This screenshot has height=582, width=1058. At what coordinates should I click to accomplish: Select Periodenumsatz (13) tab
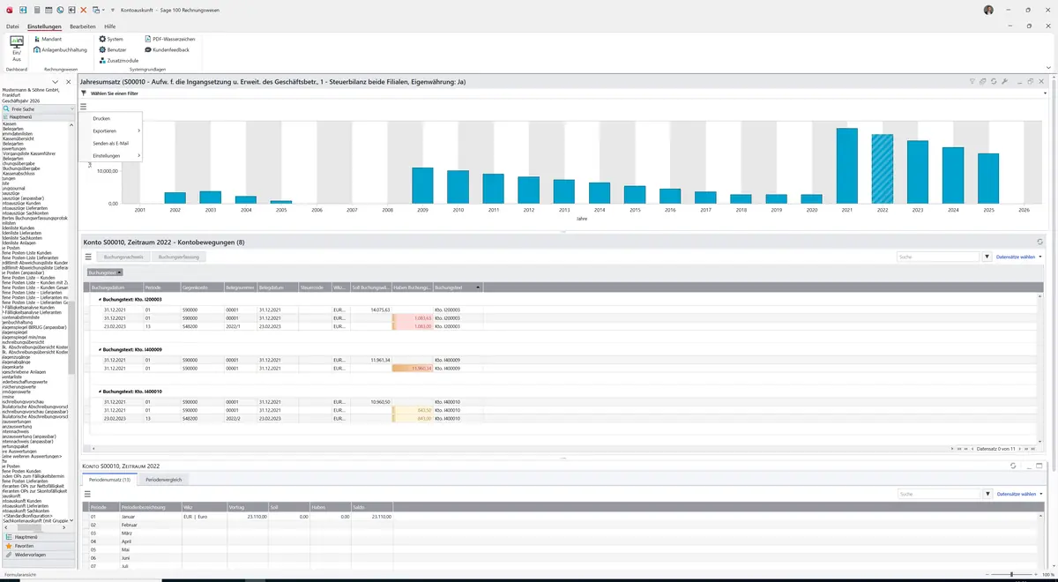click(x=110, y=480)
